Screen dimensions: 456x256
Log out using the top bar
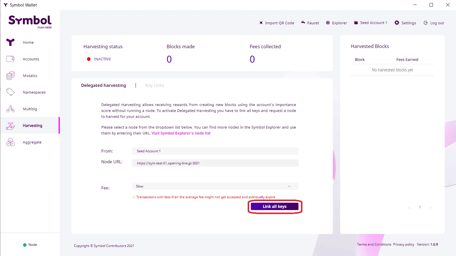tap(434, 23)
